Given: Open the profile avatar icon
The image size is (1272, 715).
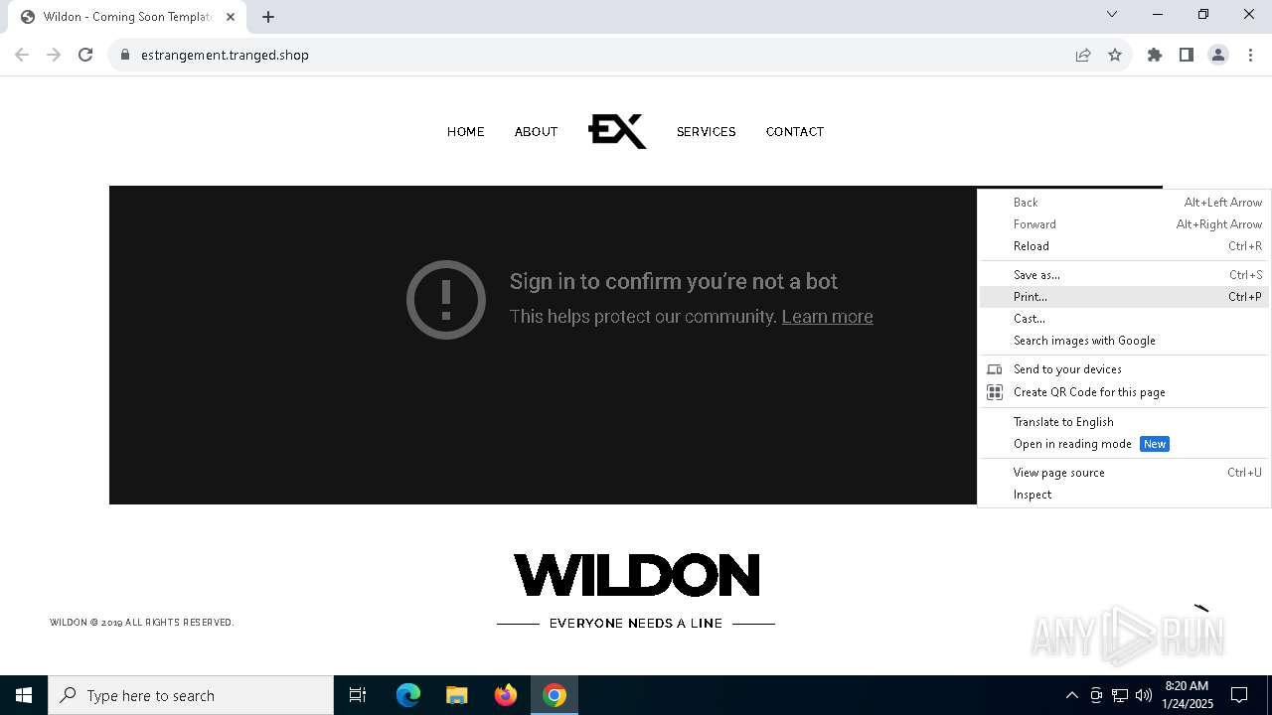Looking at the screenshot, I should (x=1218, y=55).
